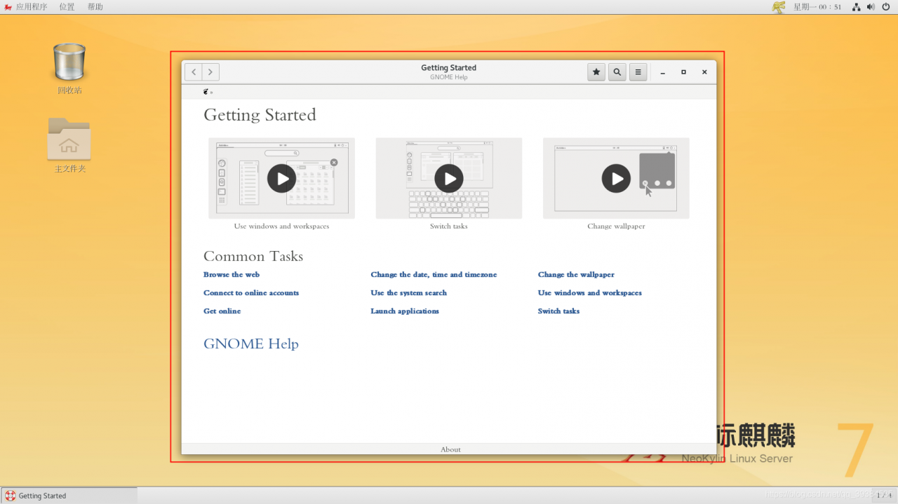
Task: Play the 'Use windows and workspaces' video
Action: [x=281, y=178]
